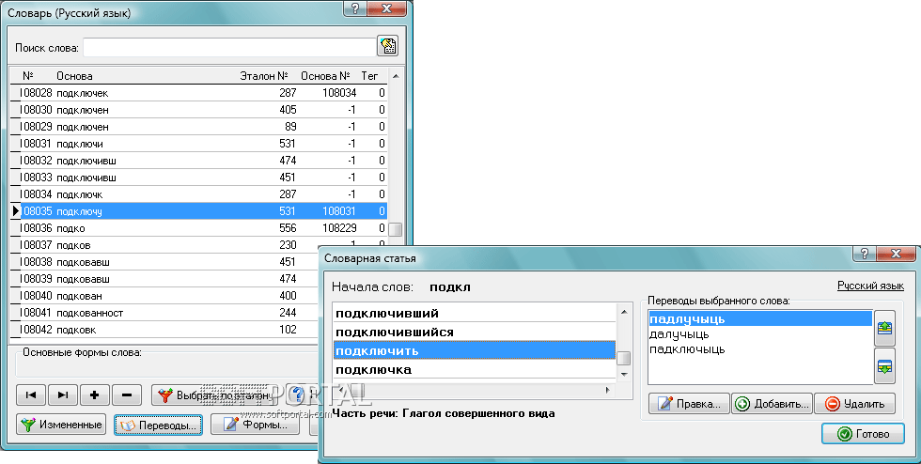Click help button in Словарная статья window
This screenshot has height=464, width=921.
coord(864,254)
